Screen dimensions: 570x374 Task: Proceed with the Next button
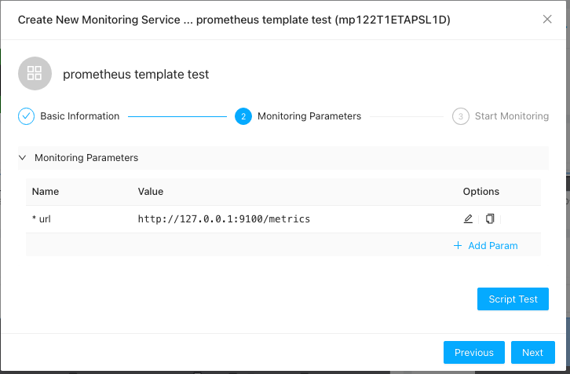(532, 353)
